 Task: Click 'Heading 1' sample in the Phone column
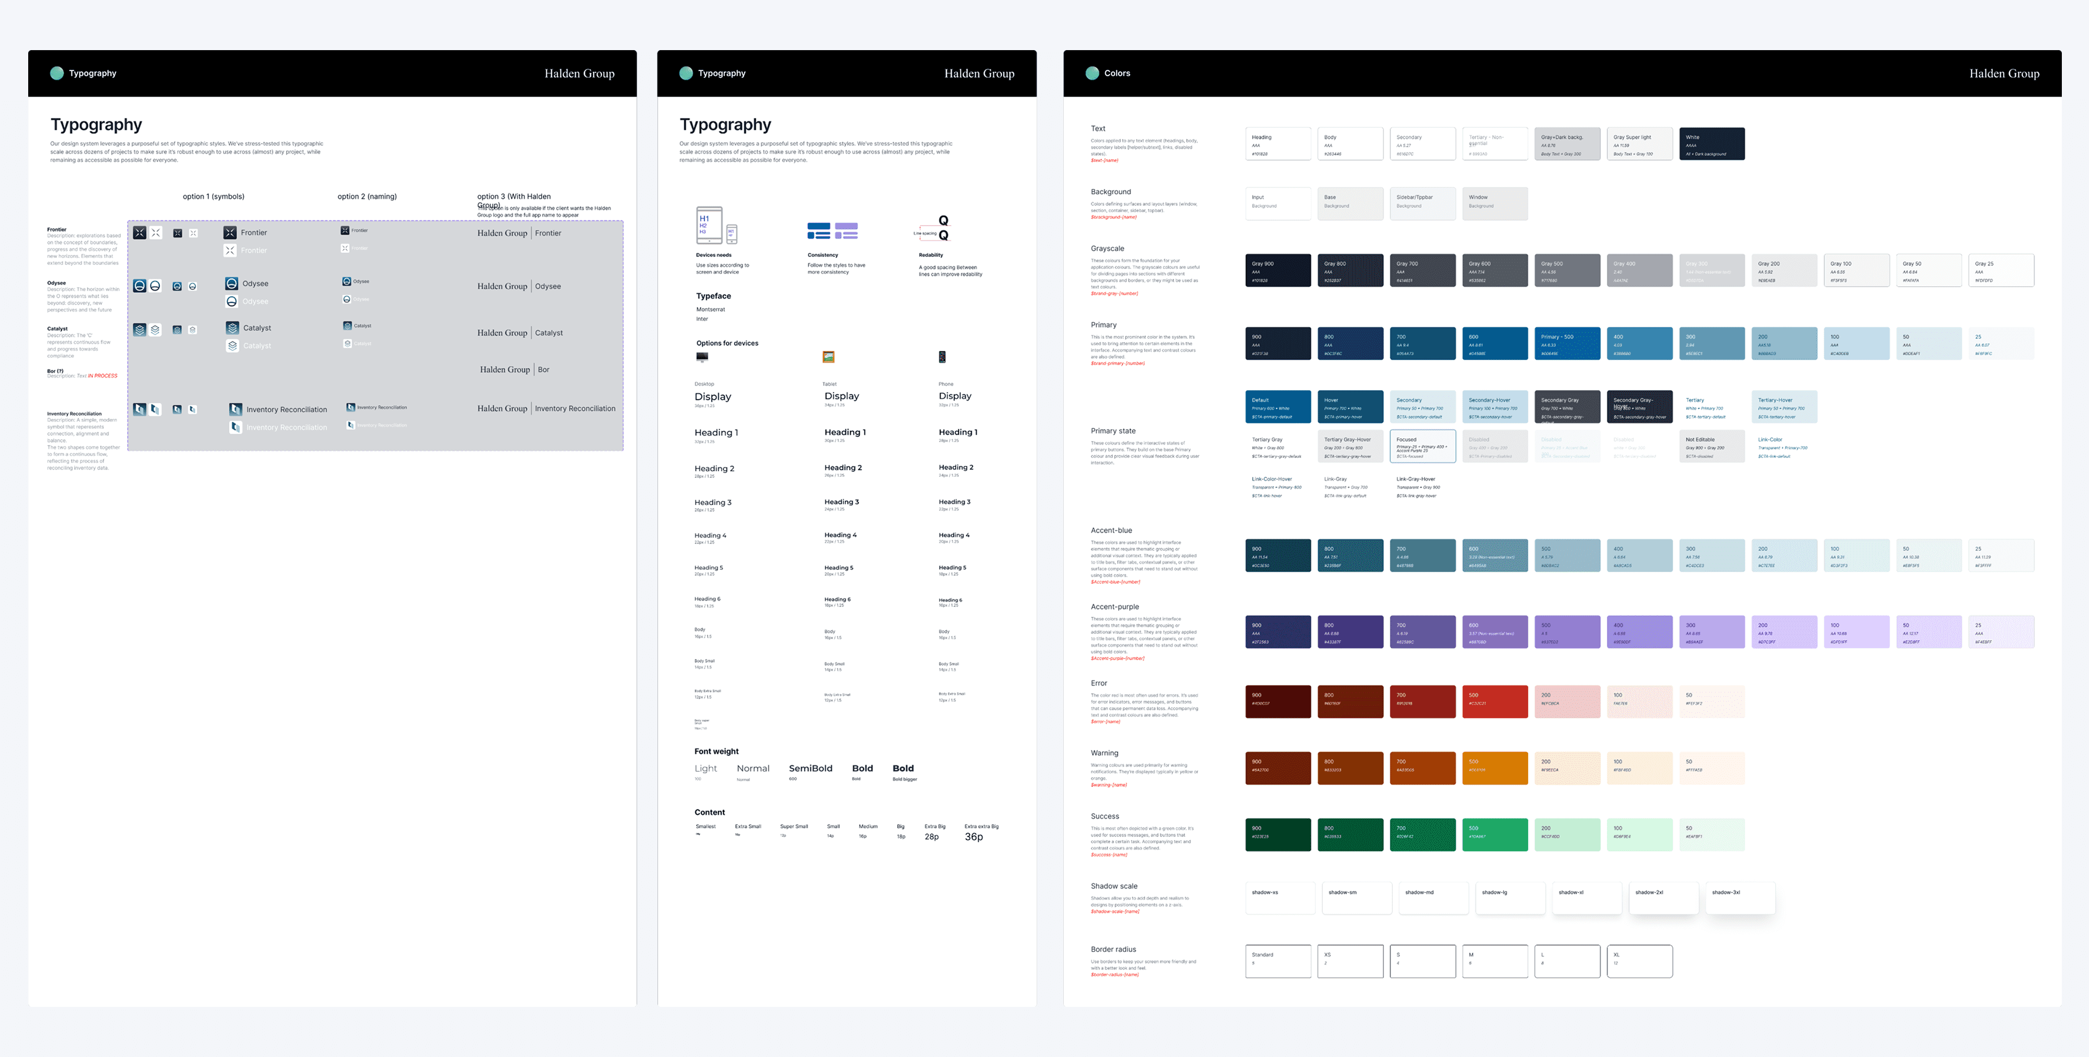tap(958, 432)
